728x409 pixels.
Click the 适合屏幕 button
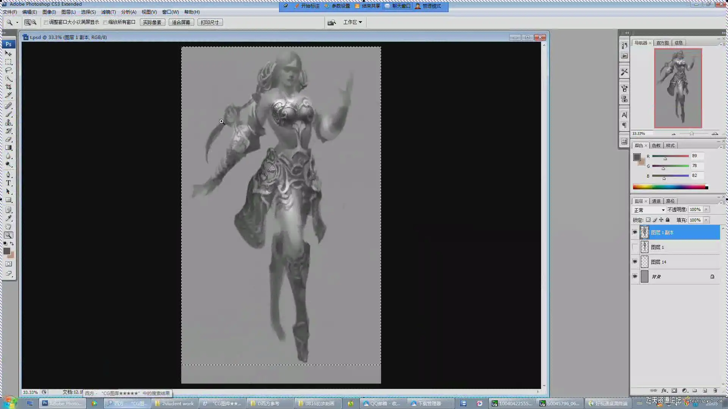coord(181,22)
